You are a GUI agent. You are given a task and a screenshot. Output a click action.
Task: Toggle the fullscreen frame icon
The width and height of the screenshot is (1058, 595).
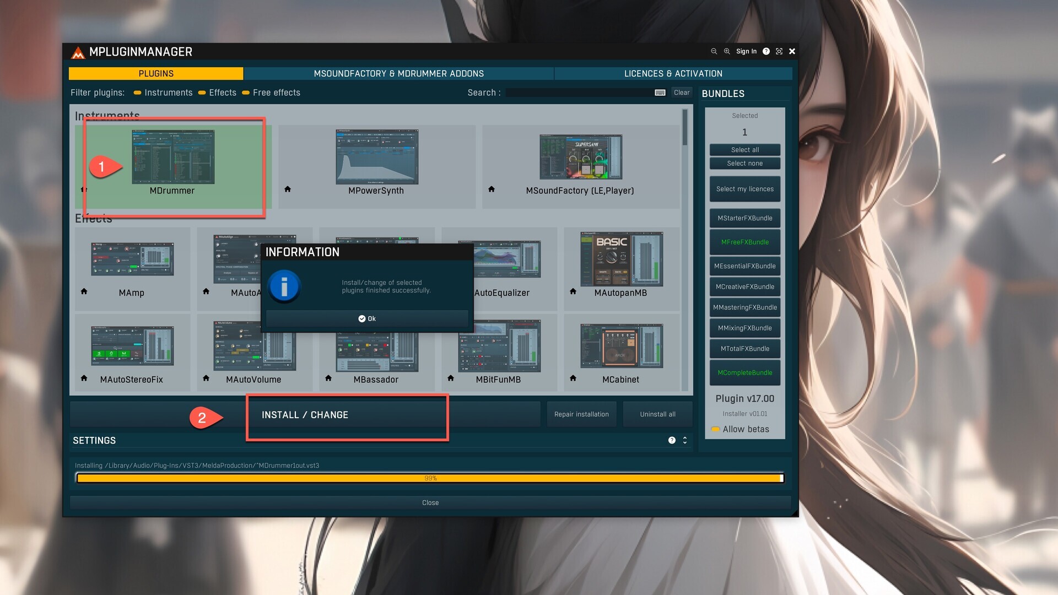coord(779,51)
